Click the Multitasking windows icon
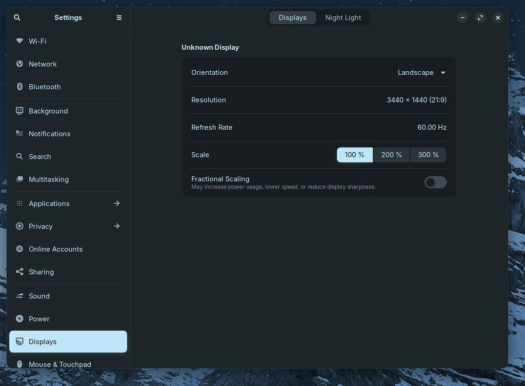 [19, 179]
